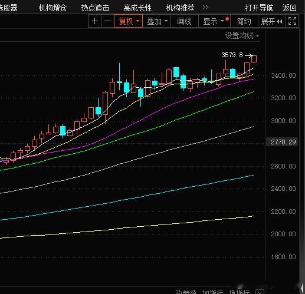Open the 显示 display dropdown

coord(214,21)
